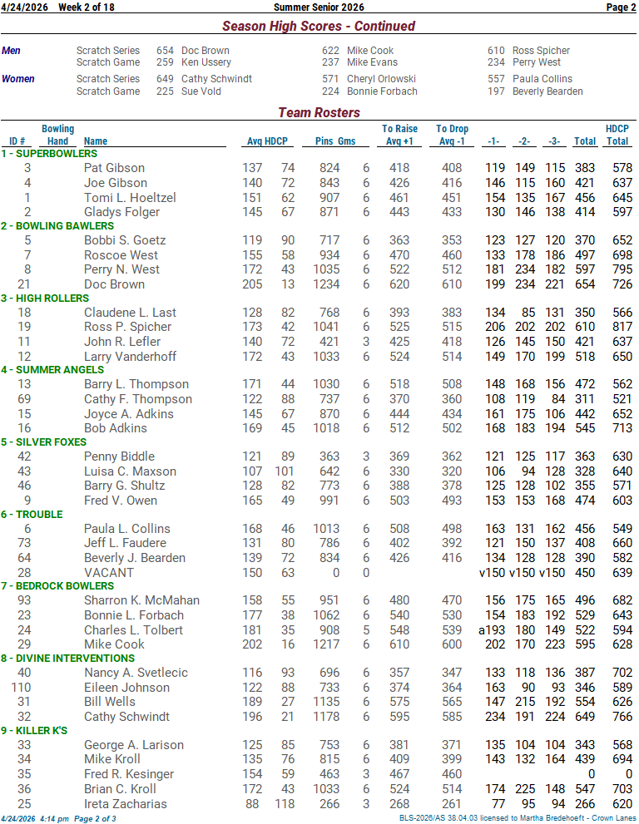Select the VACANT roster entry

(x=108, y=573)
